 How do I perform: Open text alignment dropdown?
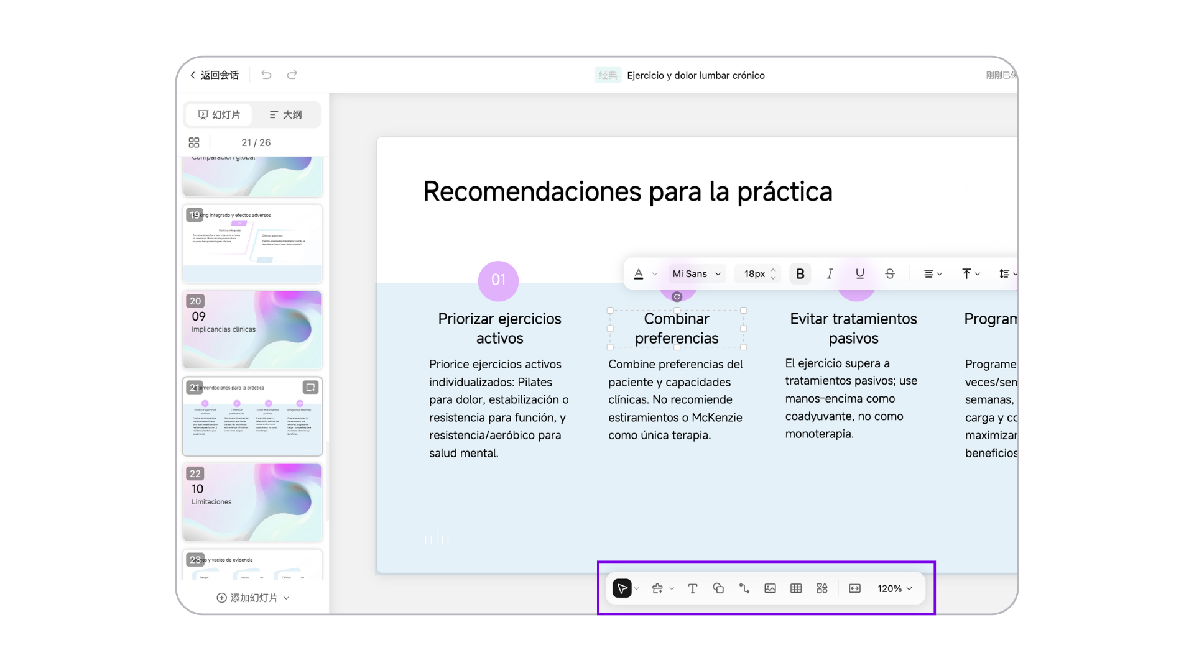[932, 274]
